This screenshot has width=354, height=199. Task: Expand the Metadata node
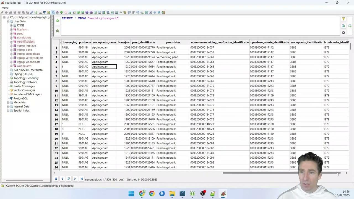(x=8, y=102)
